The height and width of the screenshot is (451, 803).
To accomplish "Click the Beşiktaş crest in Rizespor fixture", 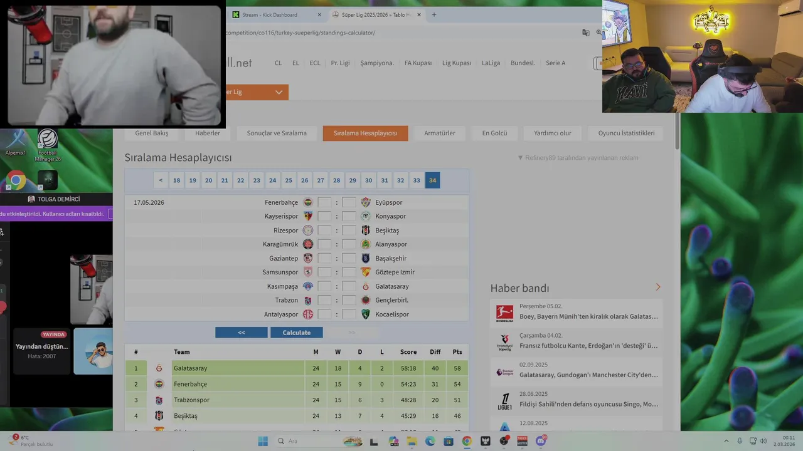I will pos(366,230).
